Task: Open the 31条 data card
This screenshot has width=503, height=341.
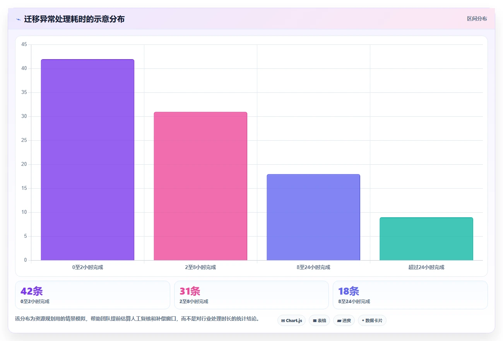Action: pyautogui.click(x=251, y=295)
